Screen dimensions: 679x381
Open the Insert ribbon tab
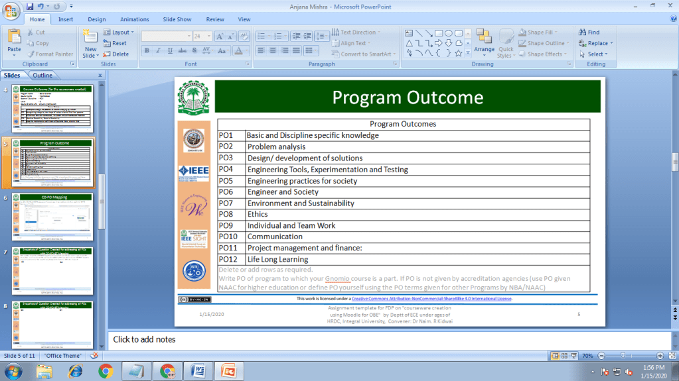[x=66, y=19]
